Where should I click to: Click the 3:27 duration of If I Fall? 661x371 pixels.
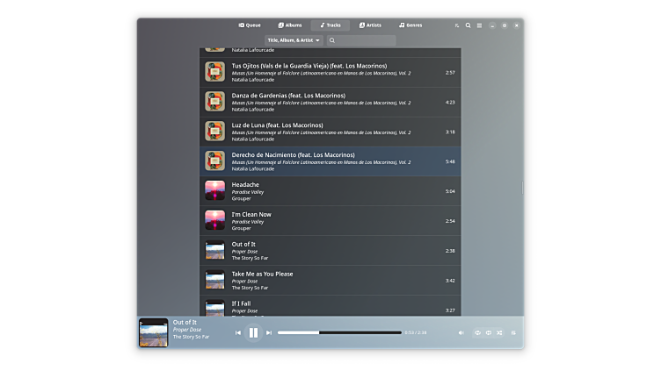click(x=450, y=310)
